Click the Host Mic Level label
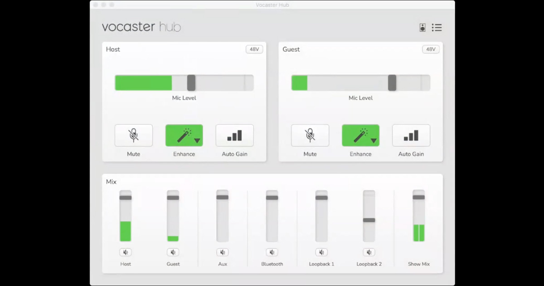Viewport: 544px width, 286px height. click(184, 98)
